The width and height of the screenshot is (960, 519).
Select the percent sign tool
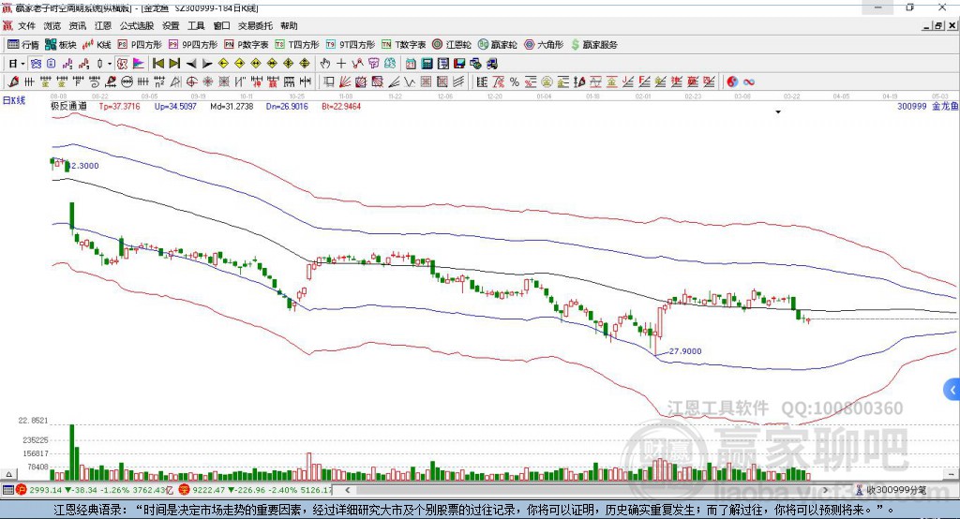click(515, 82)
